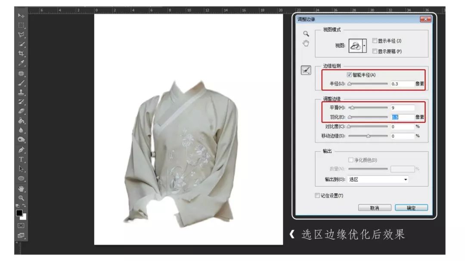Open the foreground color picker
Image resolution: width=465 pixels, height=261 pixels.
19,213
